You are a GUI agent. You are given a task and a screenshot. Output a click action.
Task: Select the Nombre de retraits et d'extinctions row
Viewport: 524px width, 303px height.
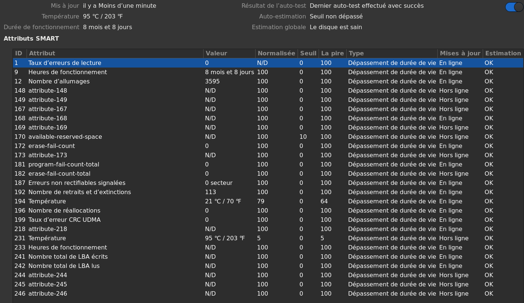(80, 192)
